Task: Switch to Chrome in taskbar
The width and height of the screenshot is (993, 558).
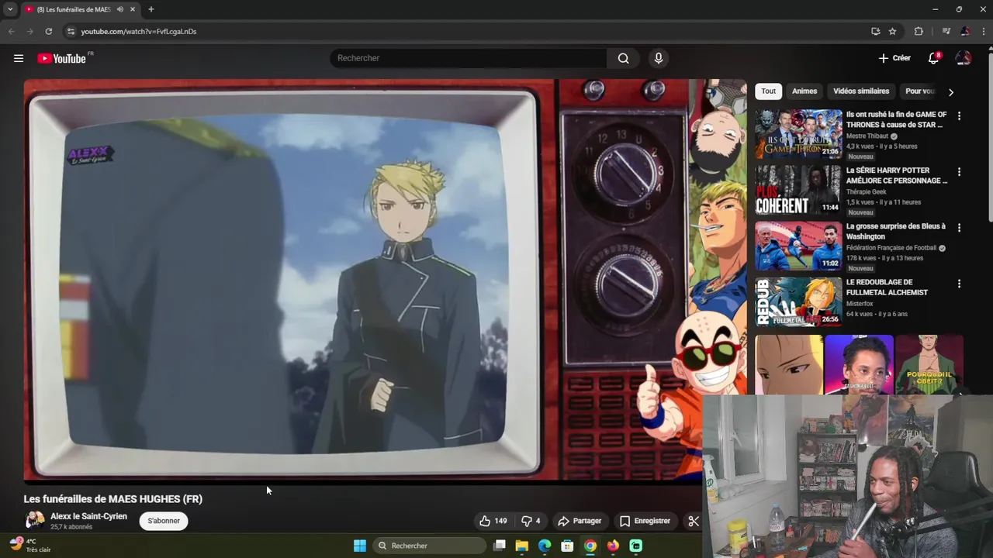Action: coord(590,546)
